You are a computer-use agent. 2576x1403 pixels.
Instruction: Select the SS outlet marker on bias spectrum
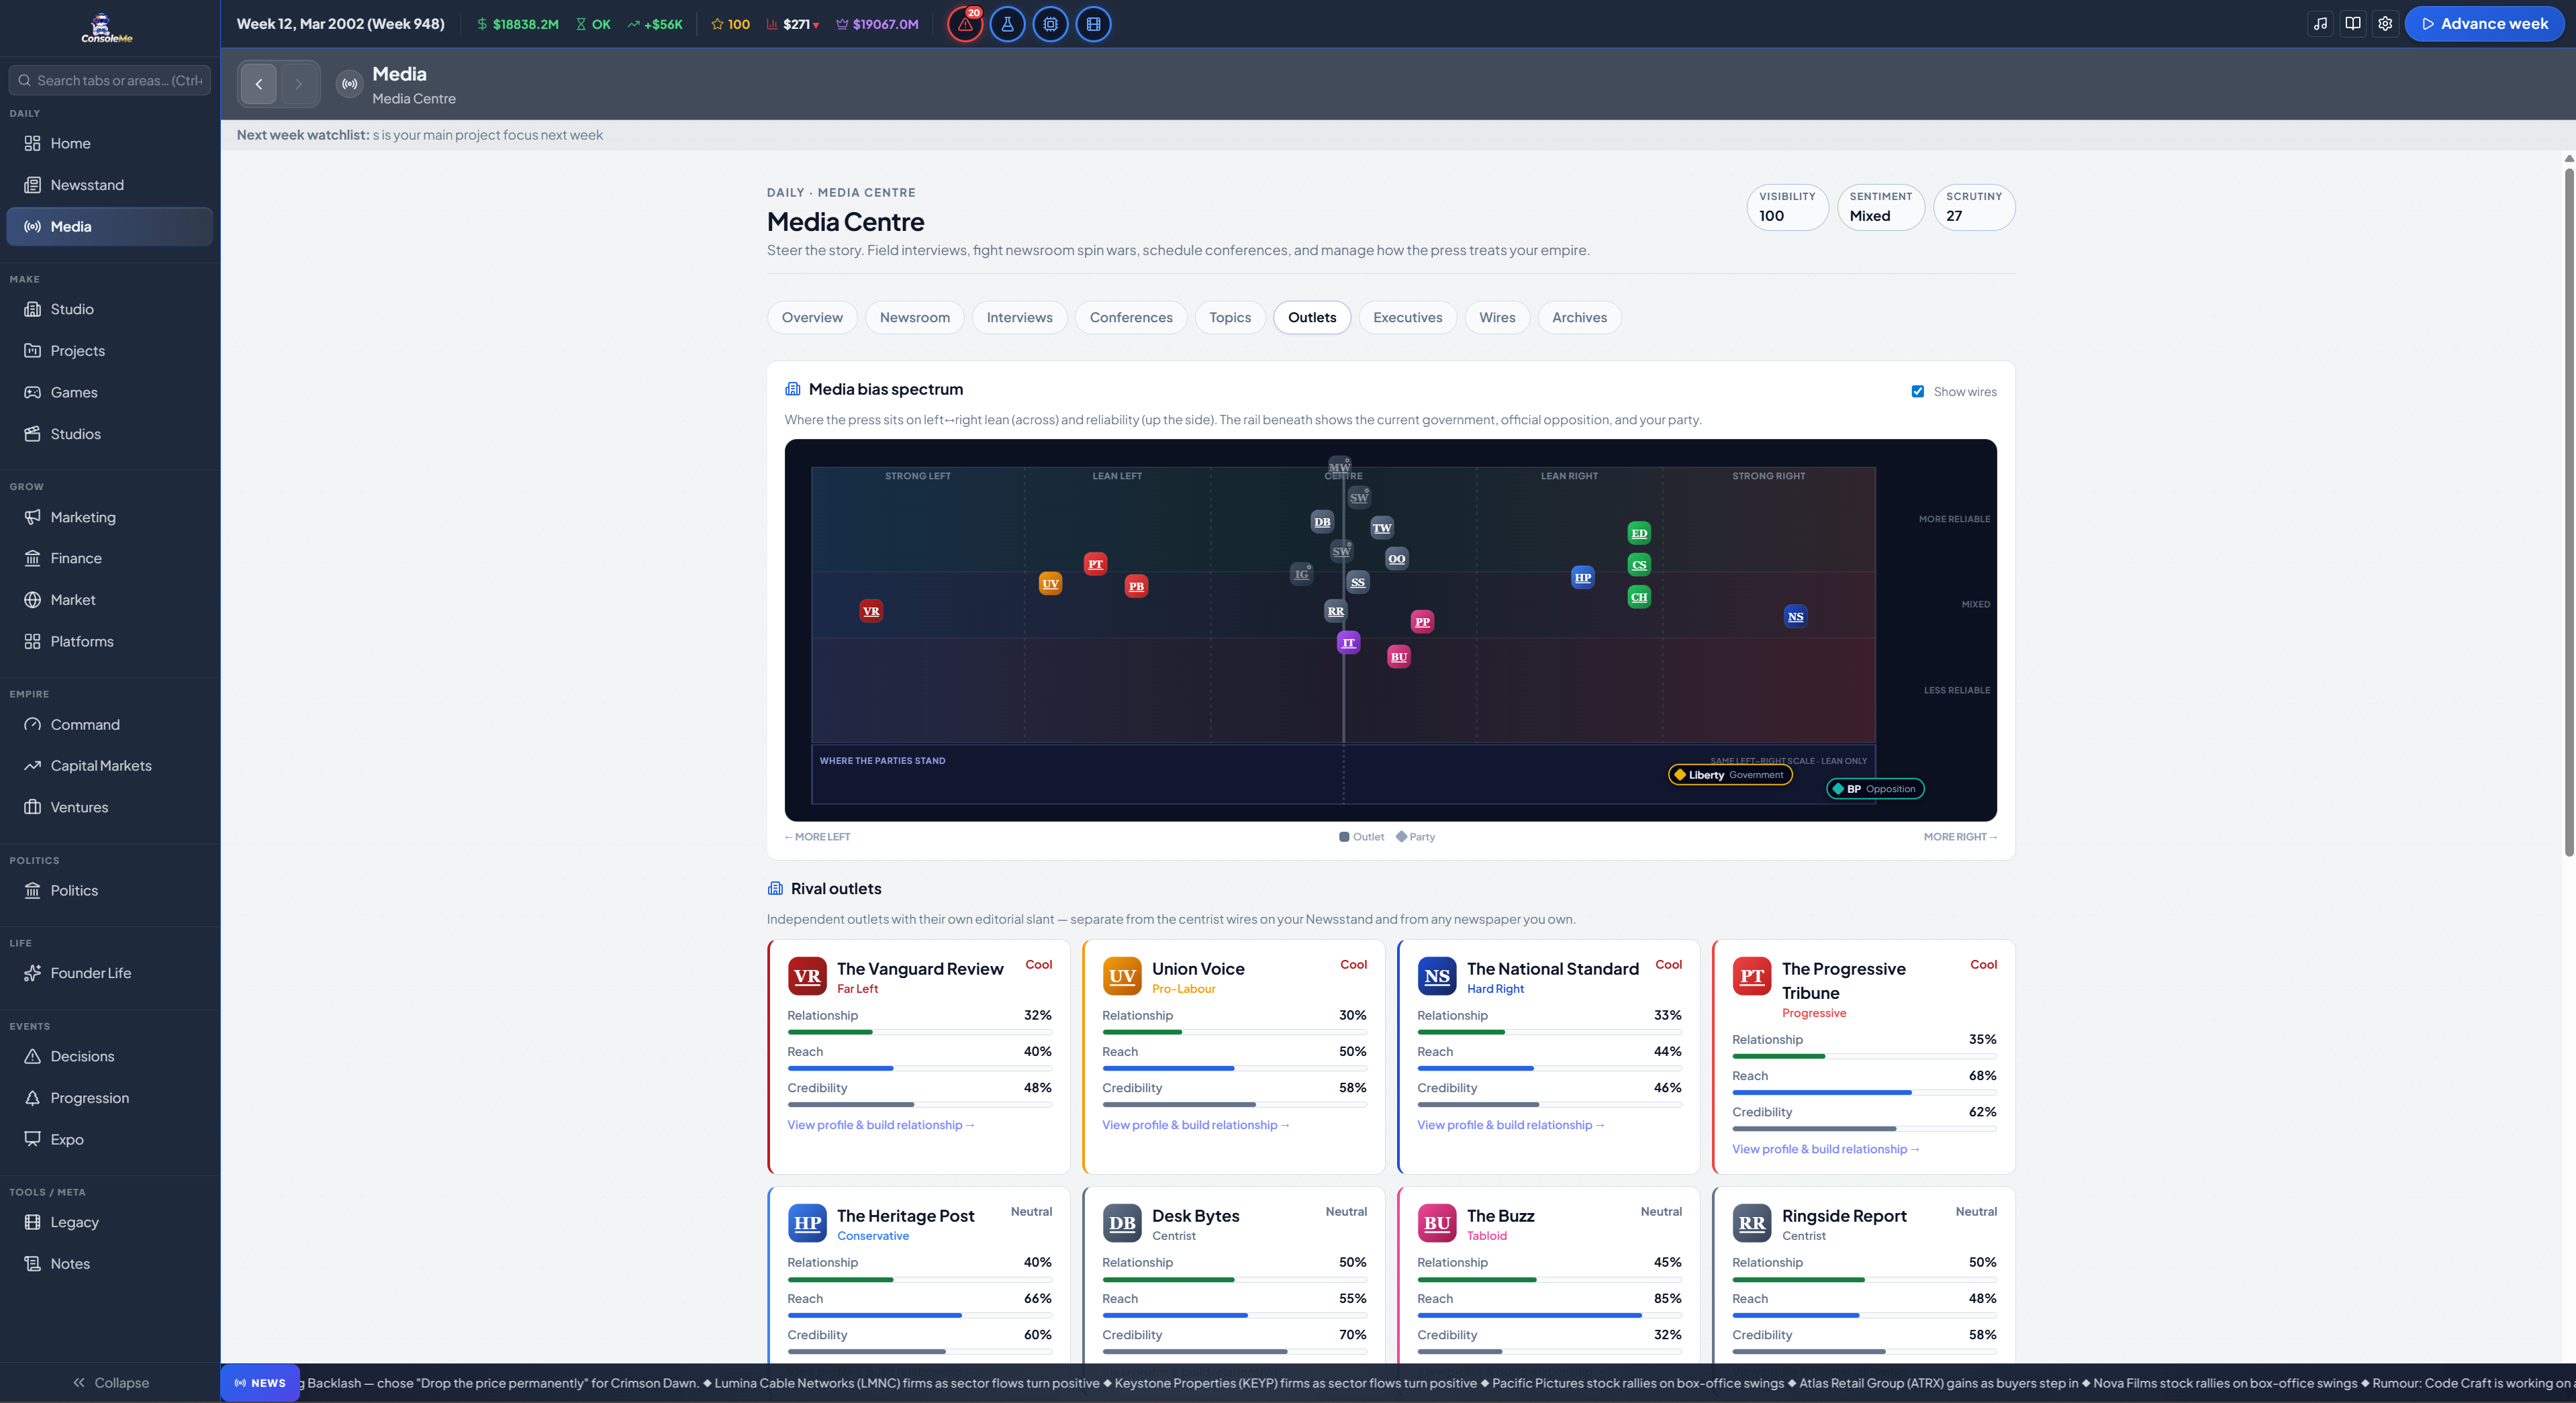(x=1358, y=582)
